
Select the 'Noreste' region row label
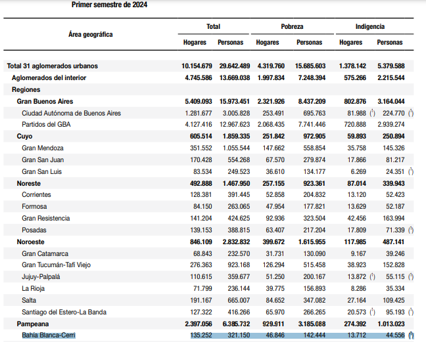coord(29,184)
